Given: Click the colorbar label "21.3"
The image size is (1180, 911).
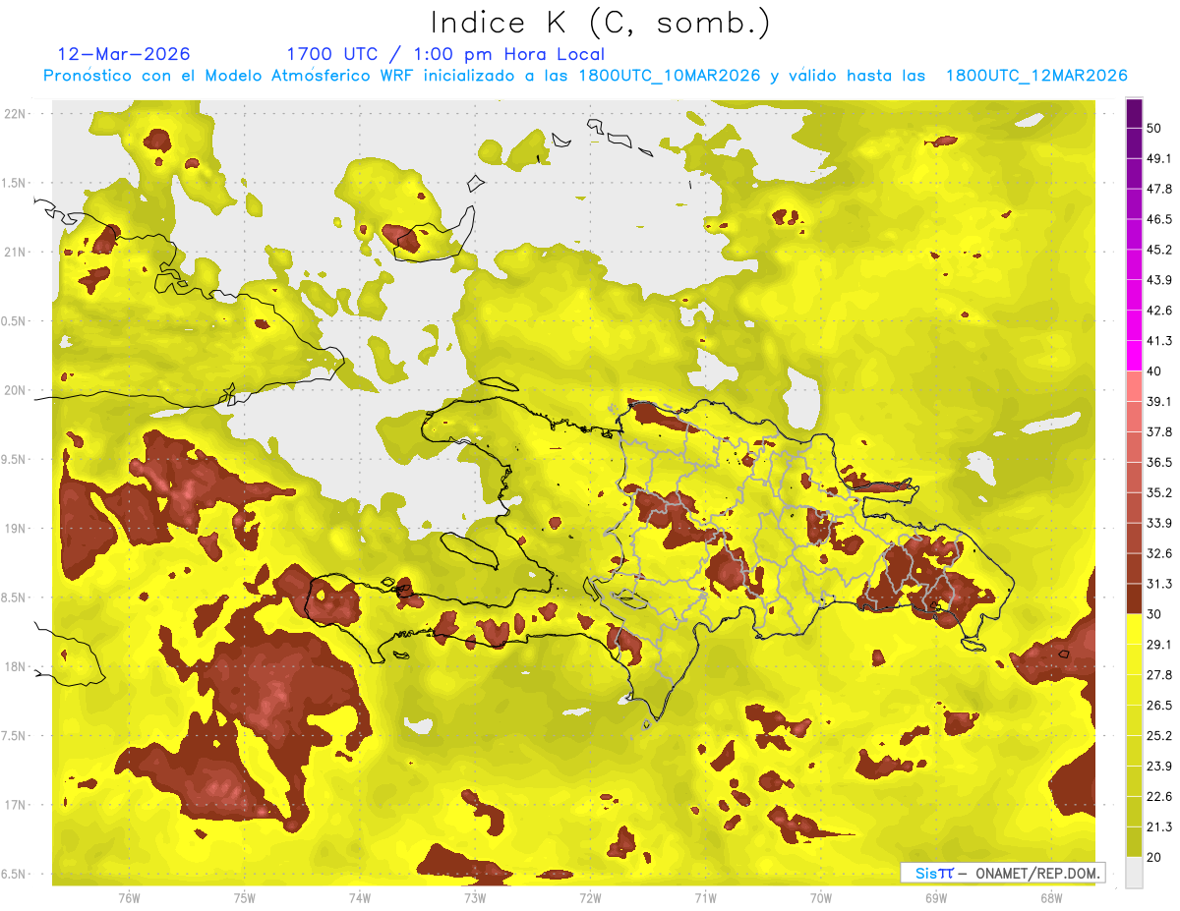Looking at the screenshot, I should coord(1159,827).
